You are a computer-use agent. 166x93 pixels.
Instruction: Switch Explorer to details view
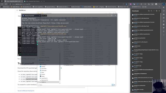113,85
